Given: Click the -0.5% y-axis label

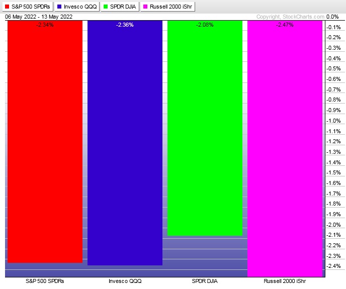Looking at the screenshot, I should click(x=333, y=69).
